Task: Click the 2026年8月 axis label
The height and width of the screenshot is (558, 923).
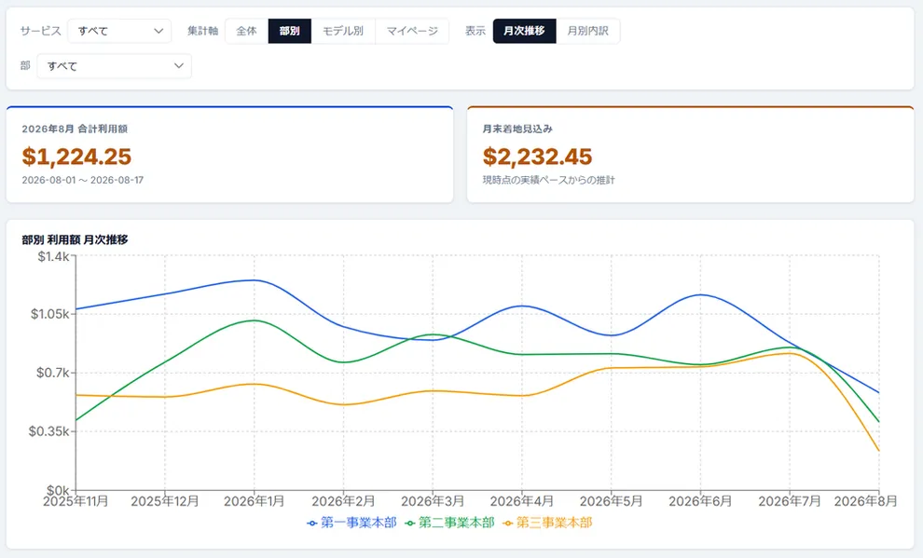Action: 866,501
